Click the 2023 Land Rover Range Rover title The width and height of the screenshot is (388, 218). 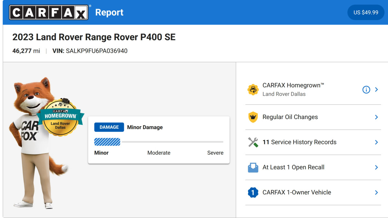94,37
